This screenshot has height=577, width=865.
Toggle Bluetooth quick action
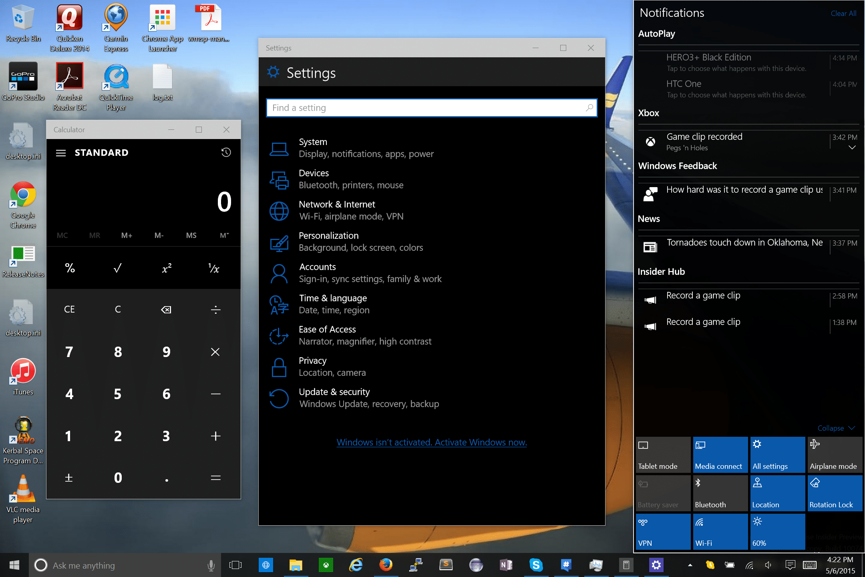(720, 493)
